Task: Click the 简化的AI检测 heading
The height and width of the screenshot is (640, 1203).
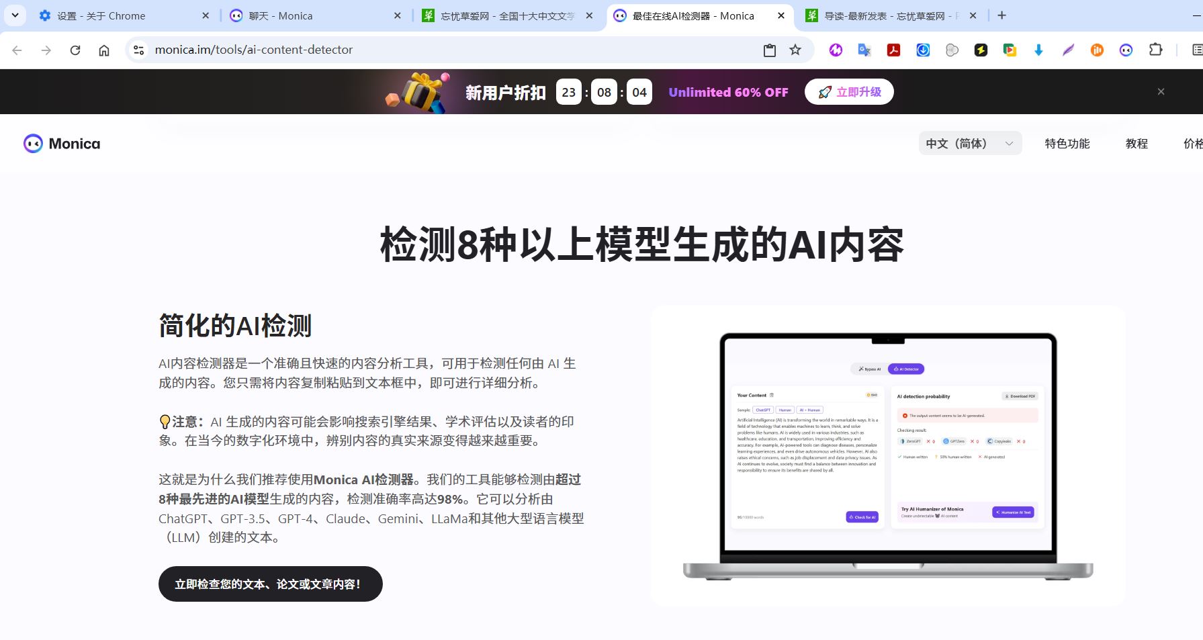Action: [235, 326]
